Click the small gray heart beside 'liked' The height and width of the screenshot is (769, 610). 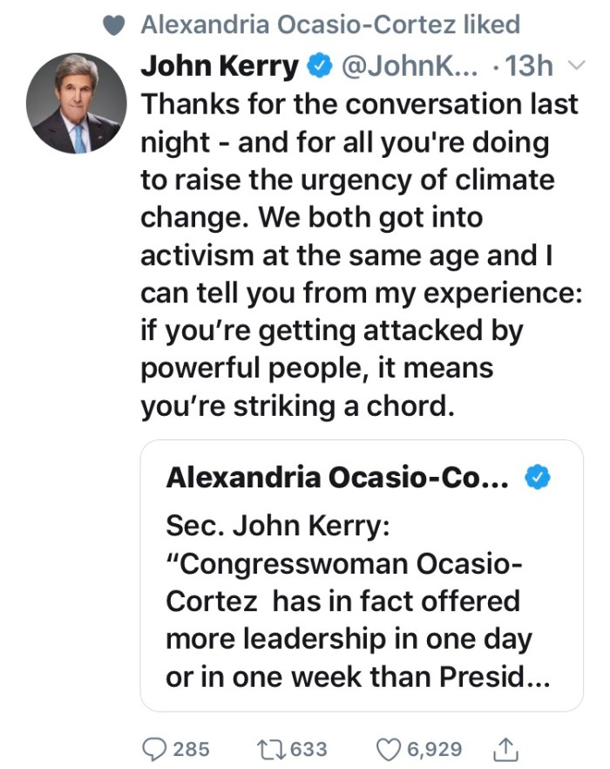tap(114, 25)
